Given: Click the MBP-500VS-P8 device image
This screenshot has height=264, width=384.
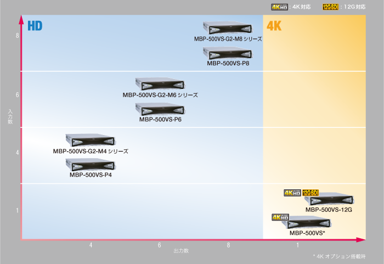Looking at the screenshot, I should point(227,53).
